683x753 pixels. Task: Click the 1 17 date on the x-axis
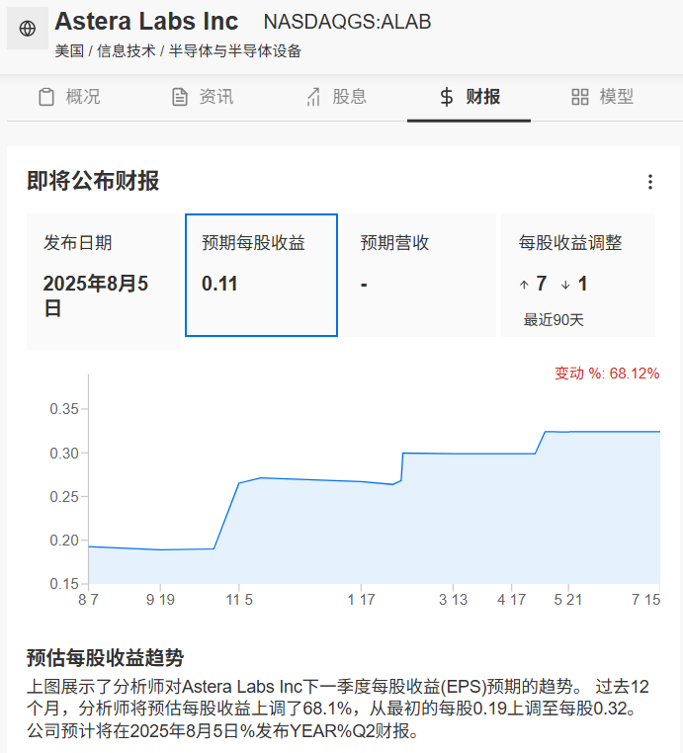point(361,600)
